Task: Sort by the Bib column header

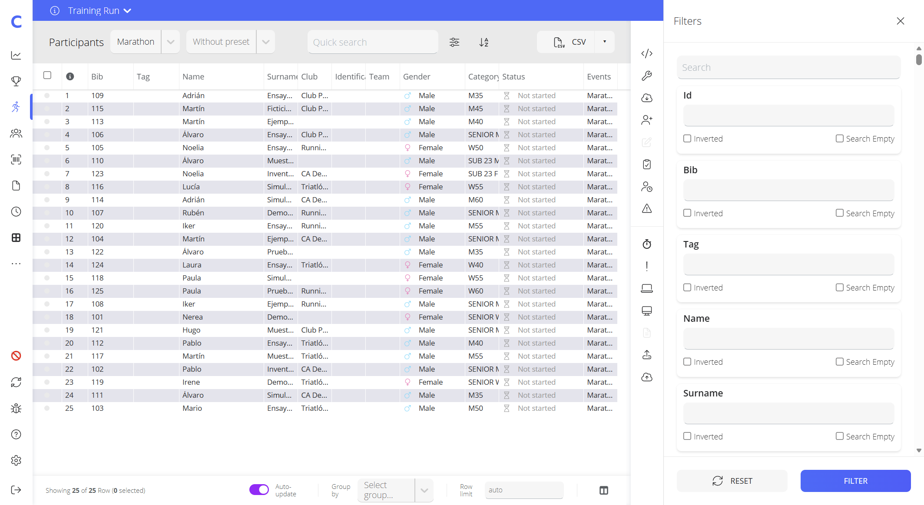Action: (97, 76)
